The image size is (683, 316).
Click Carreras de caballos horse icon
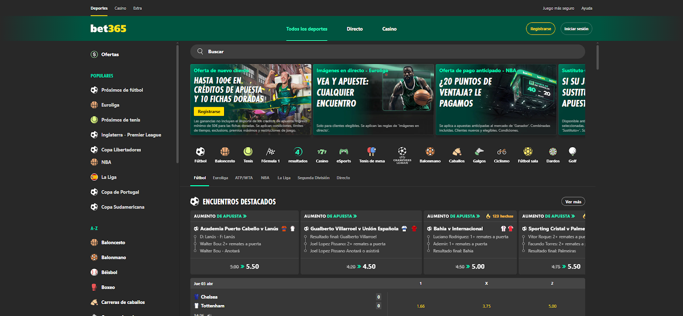94,302
